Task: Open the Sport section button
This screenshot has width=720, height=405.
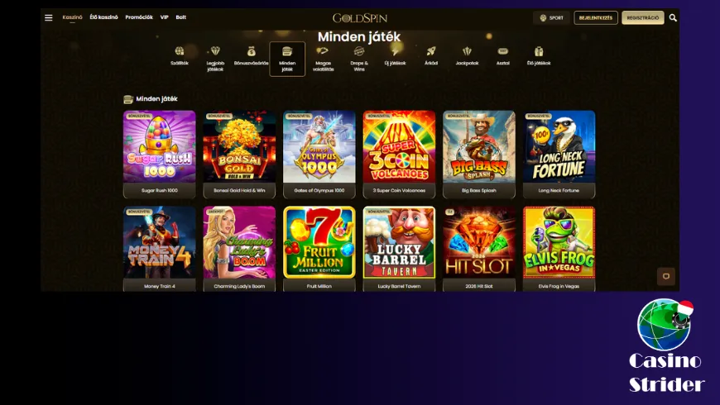Action: tap(551, 17)
